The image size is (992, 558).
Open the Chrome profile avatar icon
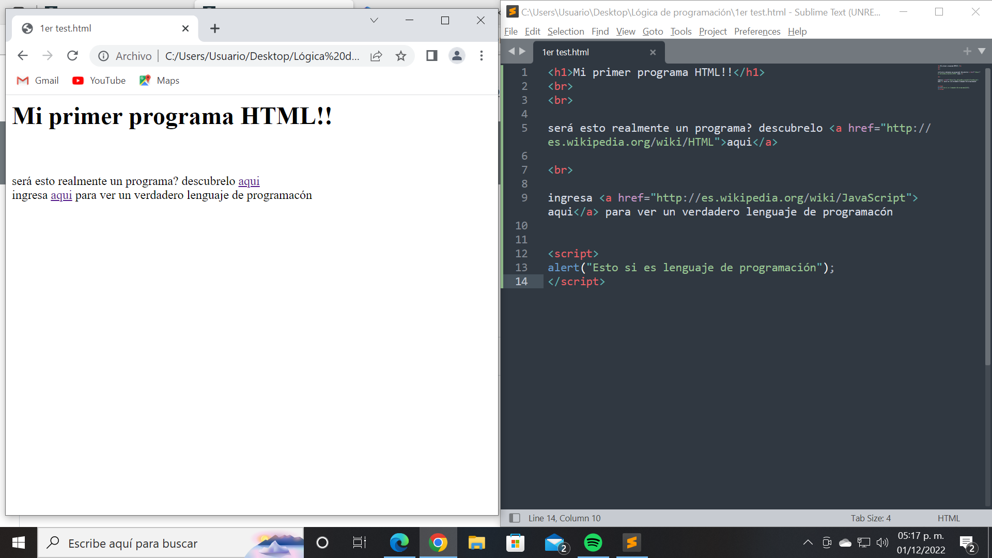pyautogui.click(x=457, y=56)
